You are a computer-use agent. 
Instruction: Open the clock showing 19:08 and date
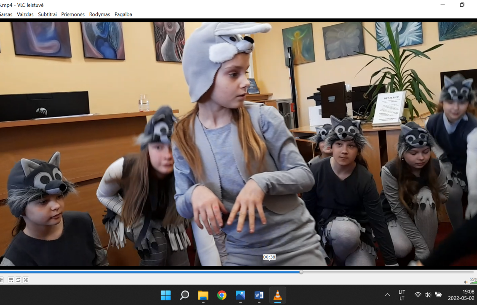pyautogui.click(x=461, y=295)
